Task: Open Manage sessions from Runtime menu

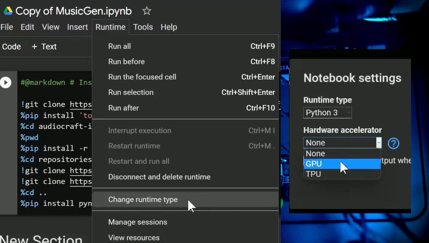Action: pyautogui.click(x=185, y=222)
